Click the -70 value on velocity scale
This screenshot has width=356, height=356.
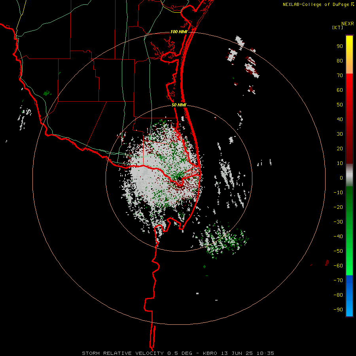click(338, 280)
